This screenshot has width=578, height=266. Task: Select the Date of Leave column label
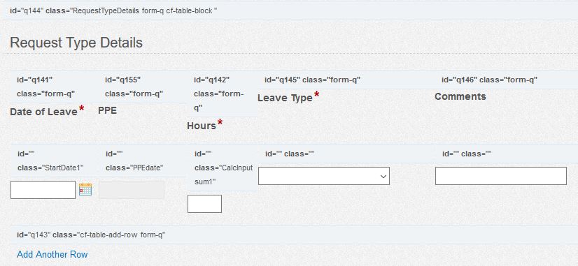click(x=43, y=112)
